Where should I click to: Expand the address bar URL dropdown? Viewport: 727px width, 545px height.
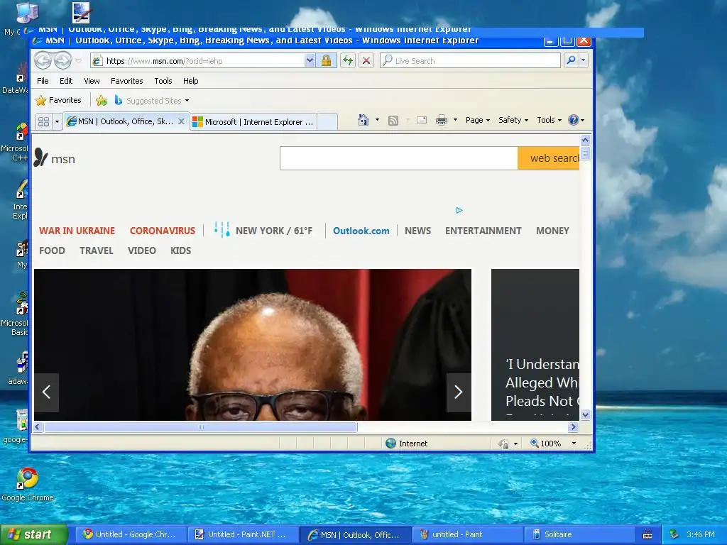pos(310,61)
